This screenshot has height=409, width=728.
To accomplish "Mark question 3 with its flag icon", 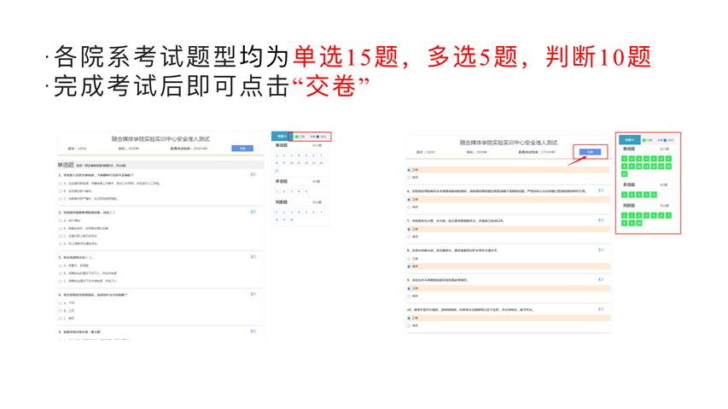I will coord(253,257).
